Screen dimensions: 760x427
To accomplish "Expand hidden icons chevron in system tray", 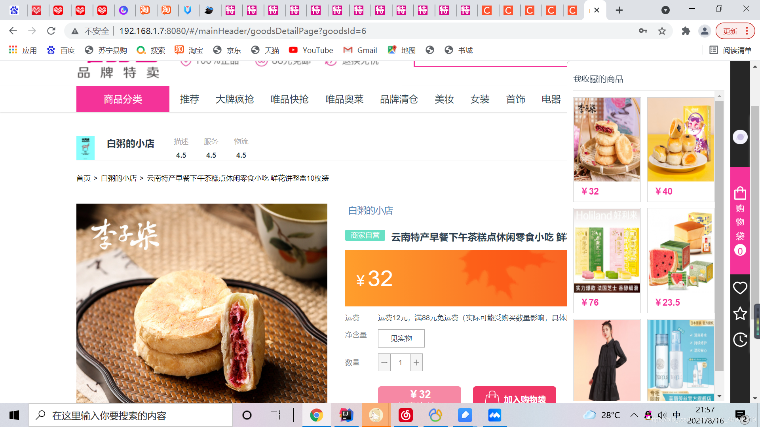I will pos(634,415).
